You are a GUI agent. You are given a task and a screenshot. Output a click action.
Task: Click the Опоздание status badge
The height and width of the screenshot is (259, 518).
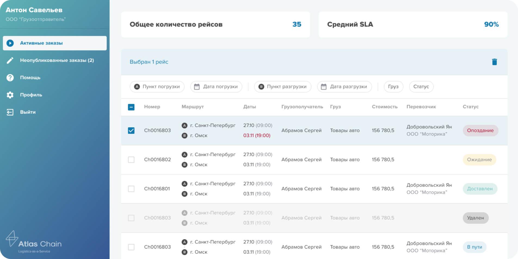480,131
